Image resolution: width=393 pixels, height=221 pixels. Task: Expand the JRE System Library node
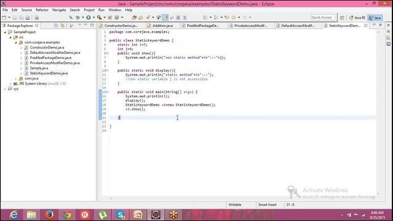(10, 83)
